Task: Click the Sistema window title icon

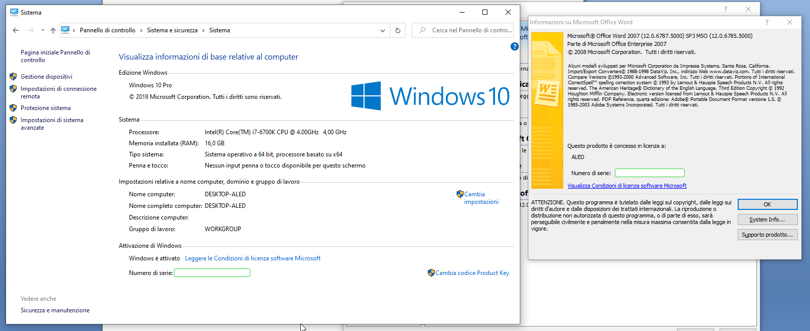Action: tap(14, 12)
